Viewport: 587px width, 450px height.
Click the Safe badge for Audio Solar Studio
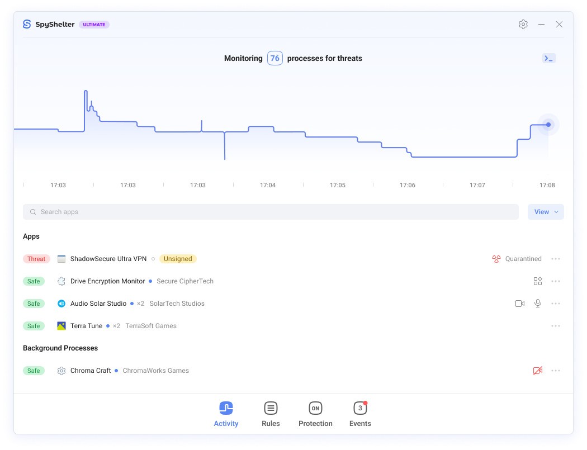point(34,304)
